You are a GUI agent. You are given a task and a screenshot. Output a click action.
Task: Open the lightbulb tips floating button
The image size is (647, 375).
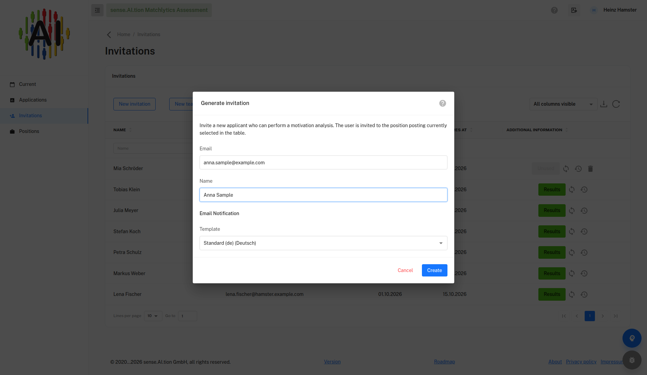(x=632, y=338)
